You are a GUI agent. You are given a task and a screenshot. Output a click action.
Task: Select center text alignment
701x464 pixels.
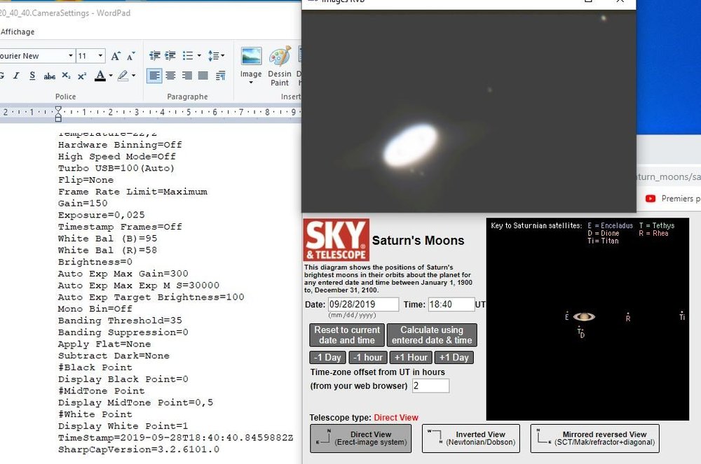pyautogui.click(x=170, y=75)
